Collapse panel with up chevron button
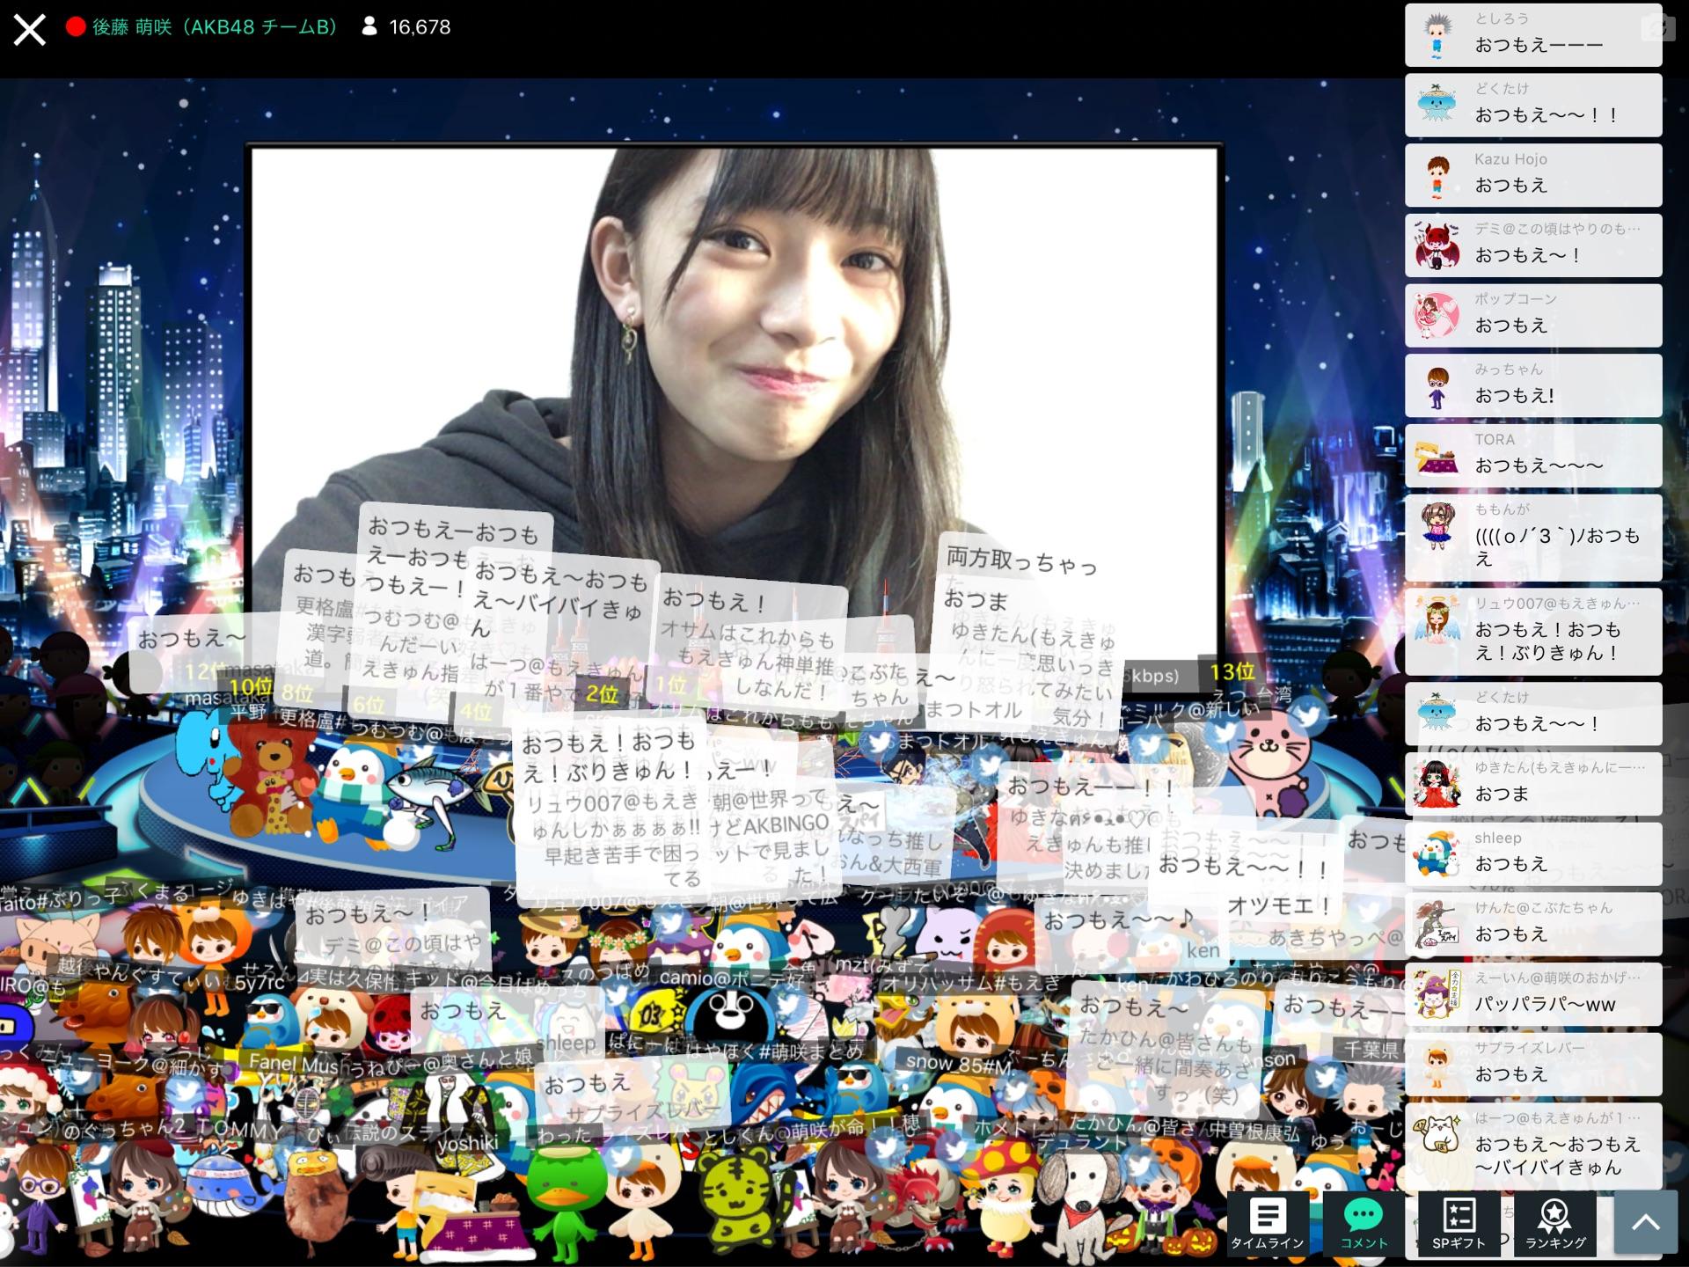 click(1645, 1223)
